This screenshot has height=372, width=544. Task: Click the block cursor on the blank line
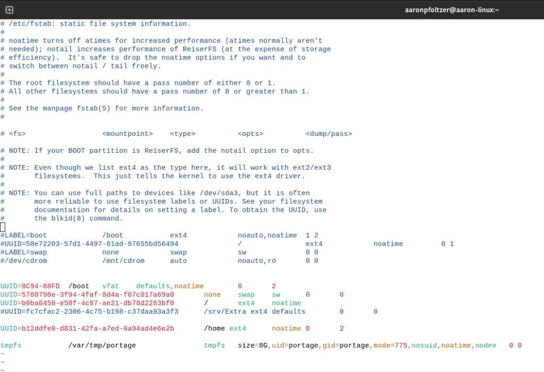coord(3,227)
